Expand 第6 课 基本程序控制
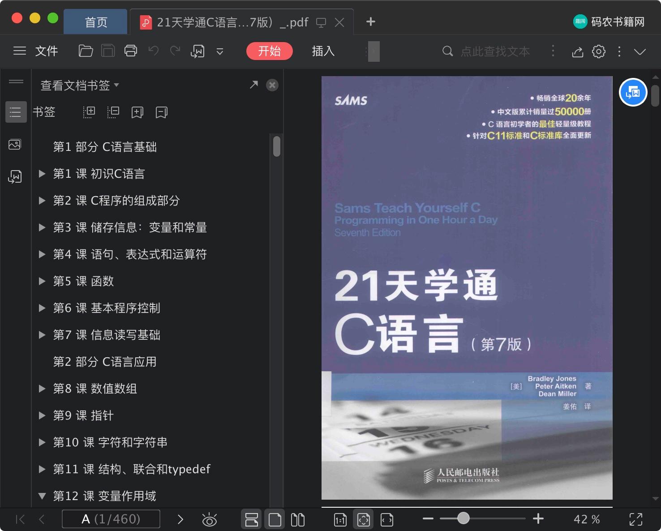 tap(42, 308)
